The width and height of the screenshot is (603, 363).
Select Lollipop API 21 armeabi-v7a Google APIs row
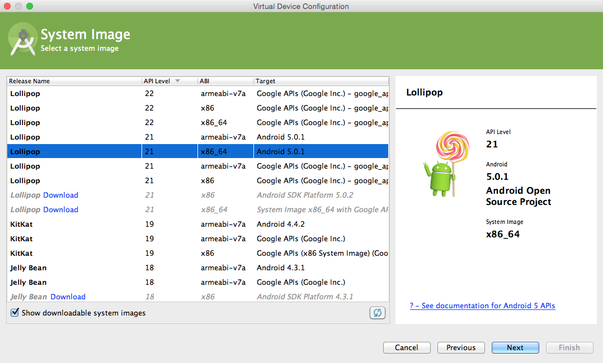197,166
